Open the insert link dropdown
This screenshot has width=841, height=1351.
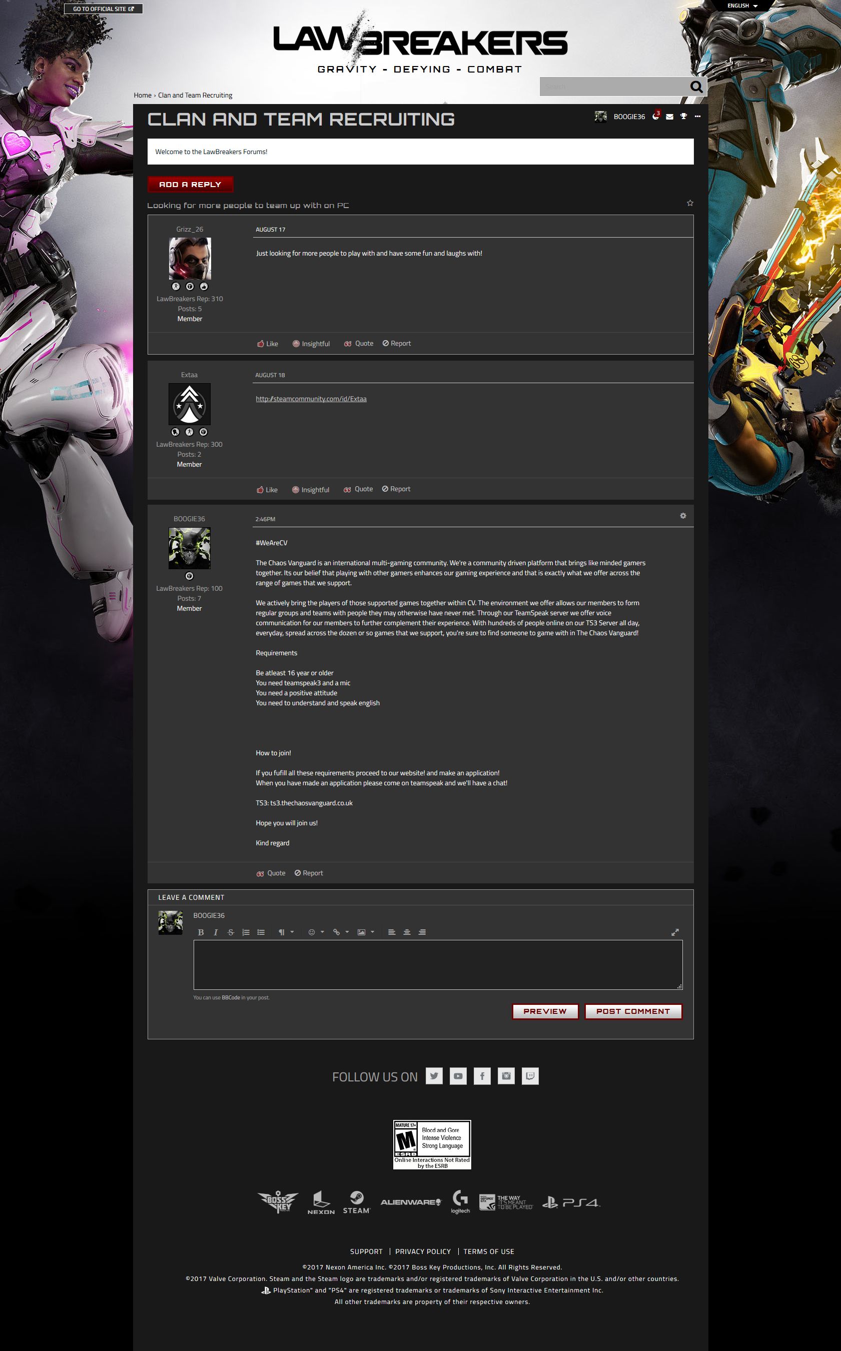tap(340, 932)
